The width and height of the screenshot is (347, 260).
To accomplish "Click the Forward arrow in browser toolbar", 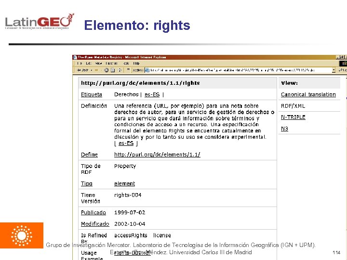I will pyautogui.click(x=96, y=70).
